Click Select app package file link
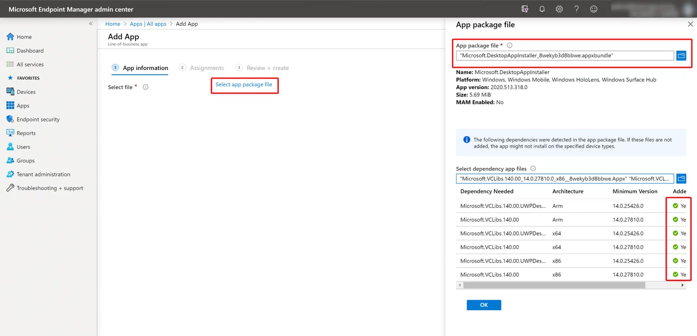 (x=244, y=84)
